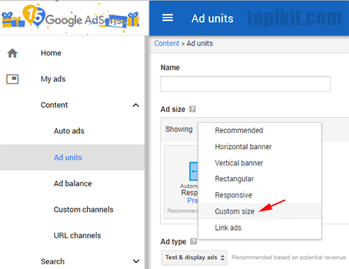The image size is (349, 269).
Task: Click Content label in sidebar
Action: [54, 105]
